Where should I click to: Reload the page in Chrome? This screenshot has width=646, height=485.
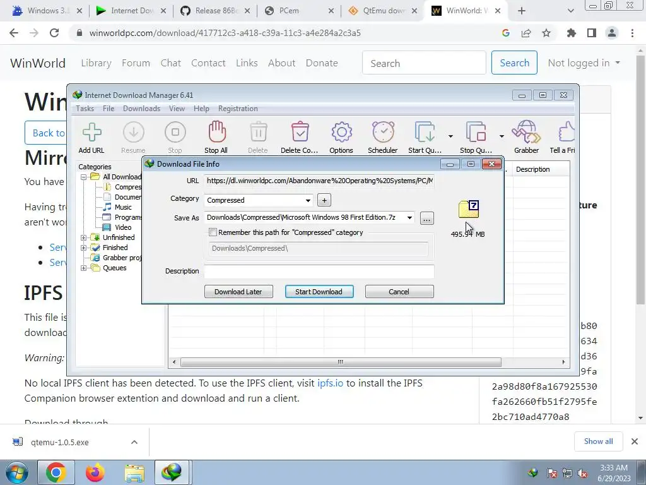click(54, 33)
